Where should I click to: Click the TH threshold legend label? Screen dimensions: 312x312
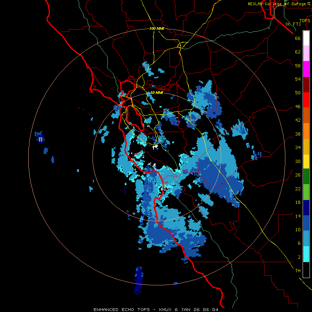click(298, 271)
